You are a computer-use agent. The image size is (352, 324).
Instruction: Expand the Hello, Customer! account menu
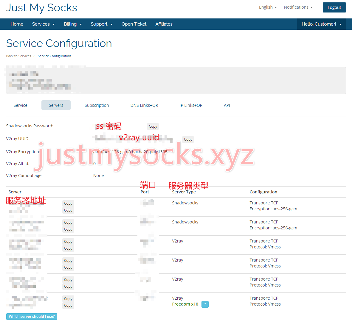(321, 24)
